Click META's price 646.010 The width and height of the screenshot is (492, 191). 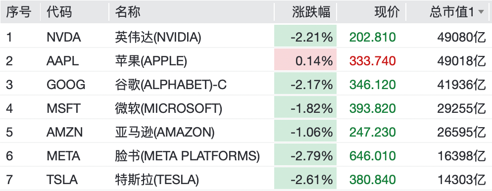point(372,156)
